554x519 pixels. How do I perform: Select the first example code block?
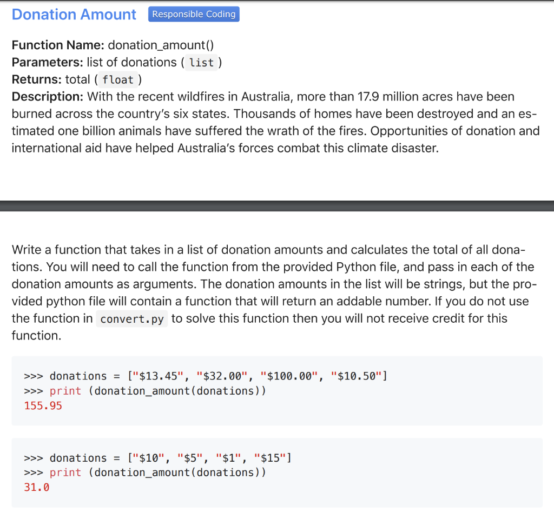[276, 390]
